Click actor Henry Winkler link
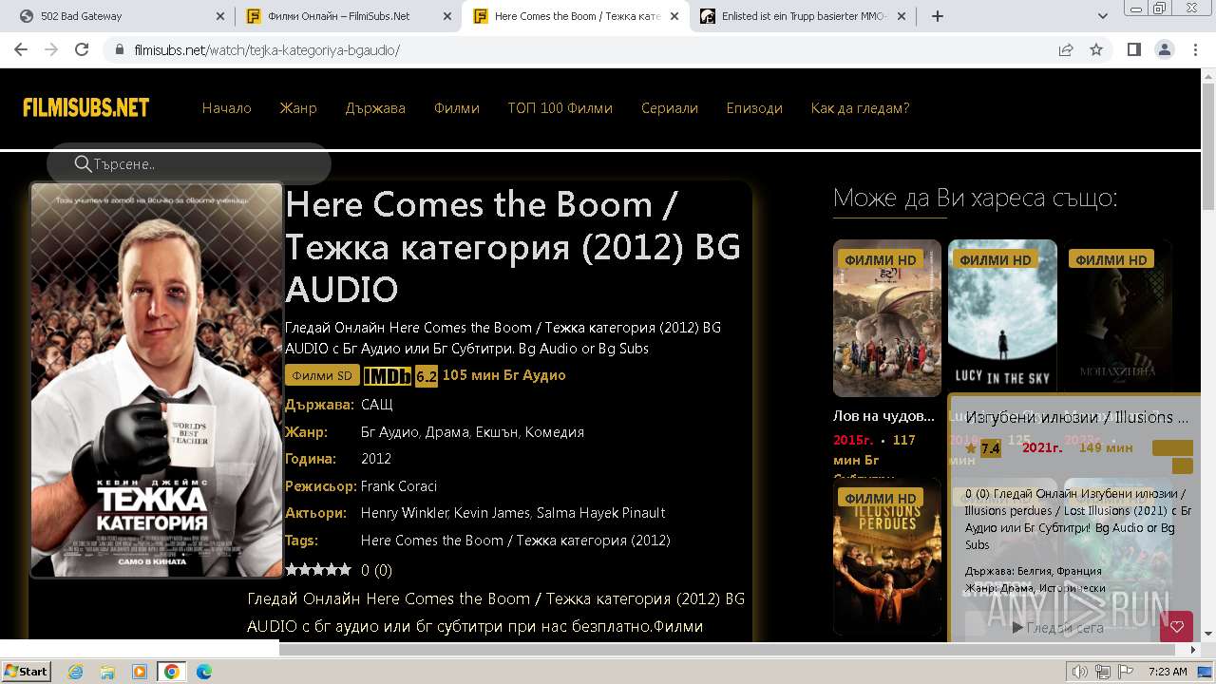The width and height of the screenshot is (1216, 684). click(x=404, y=513)
